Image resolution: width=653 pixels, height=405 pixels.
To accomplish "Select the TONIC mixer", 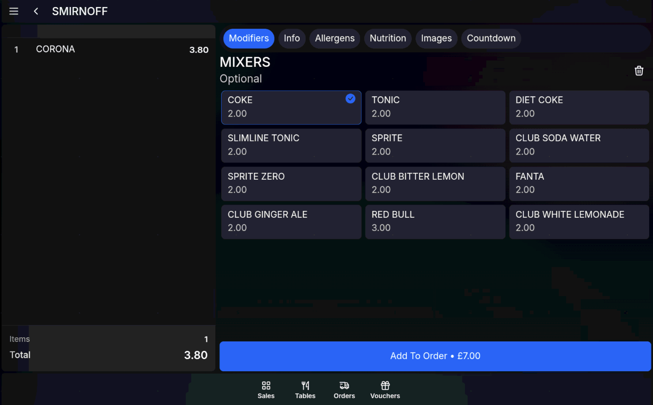I will coord(435,107).
